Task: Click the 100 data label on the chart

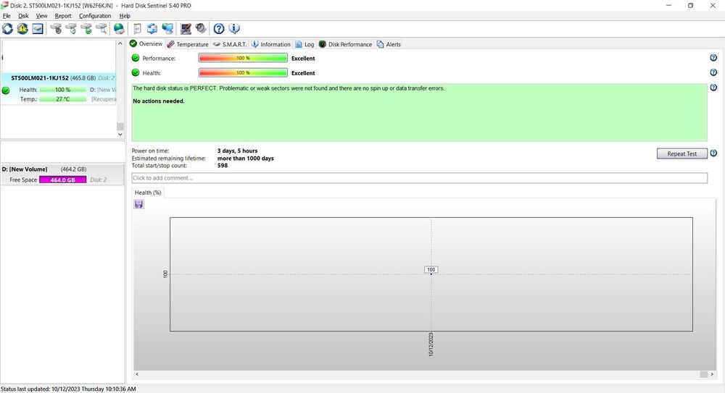Action: click(431, 270)
